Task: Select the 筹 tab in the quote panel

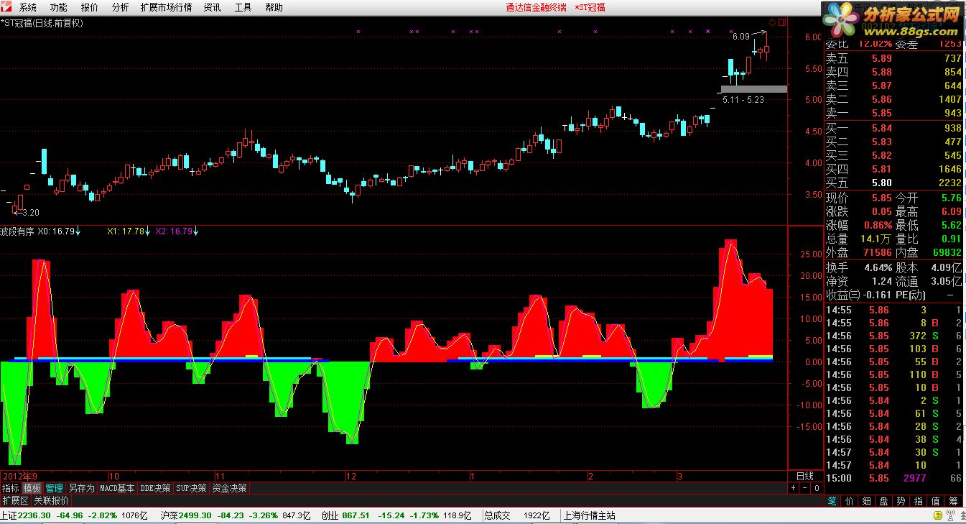Action: tap(954, 501)
